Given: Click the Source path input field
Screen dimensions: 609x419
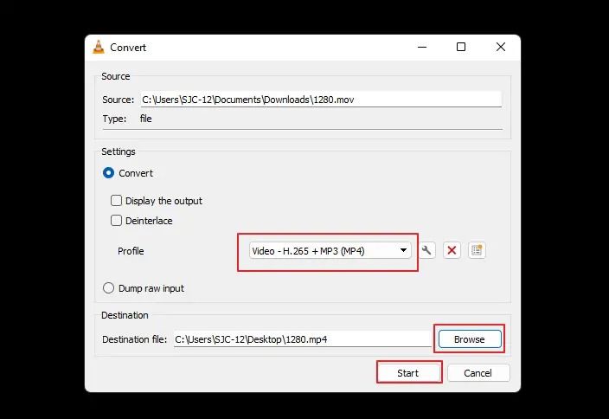Looking at the screenshot, I should click(321, 100).
